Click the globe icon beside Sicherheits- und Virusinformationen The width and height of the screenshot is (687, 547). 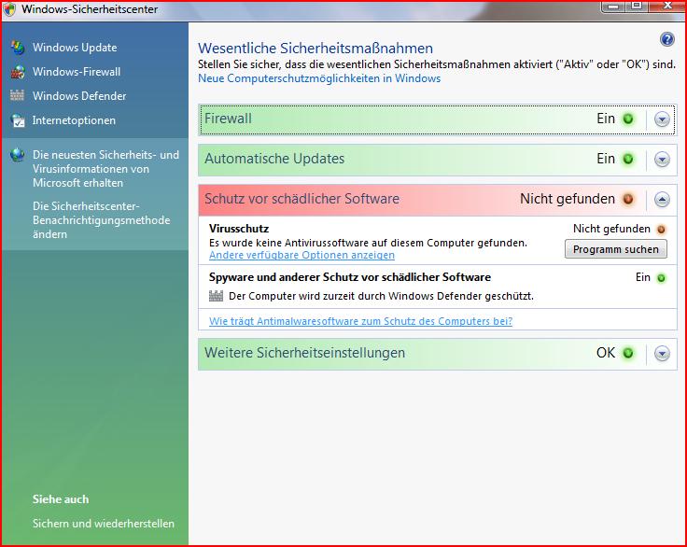point(18,155)
